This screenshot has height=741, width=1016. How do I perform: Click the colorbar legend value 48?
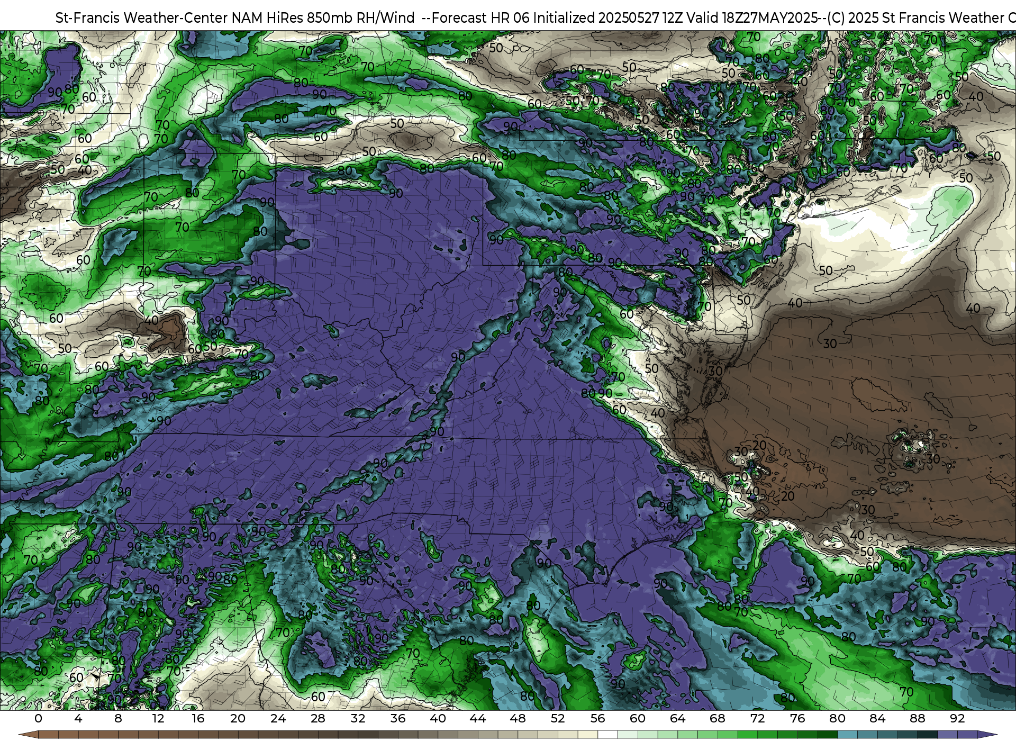coord(518,718)
